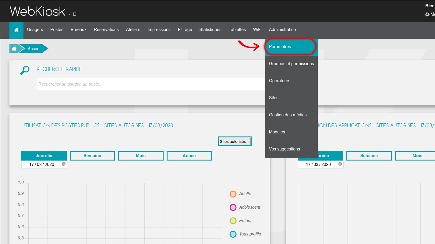
Task: Select Opérateurs in the dropdown
Action: pos(292,81)
